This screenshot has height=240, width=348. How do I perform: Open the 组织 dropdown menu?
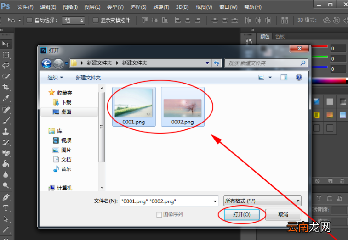55,78
